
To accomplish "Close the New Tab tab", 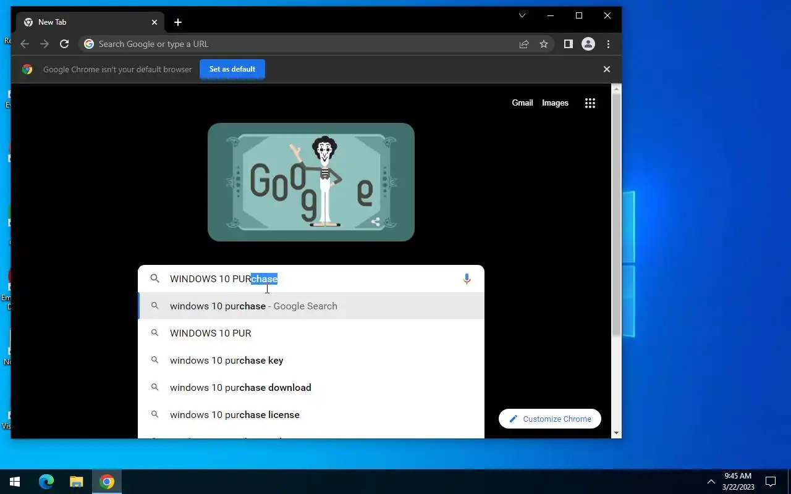I will click(x=154, y=22).
